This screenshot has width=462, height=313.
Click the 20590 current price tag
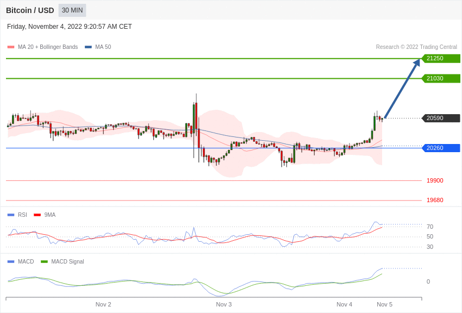(x=441, y=118)
